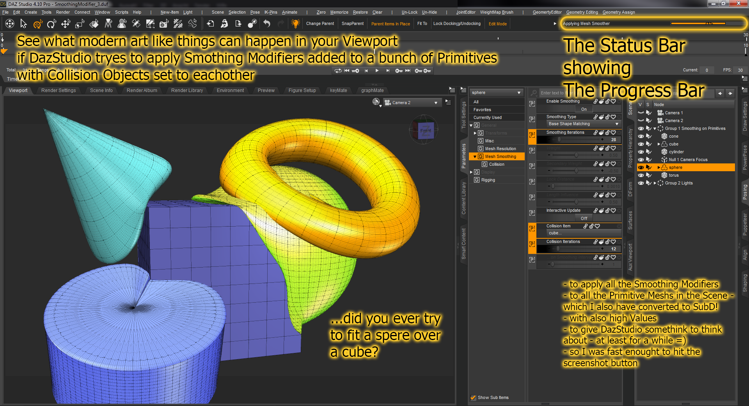Open the Smoothing Type dropdown
The height and width of the screenshot is (406, 749).
point(584,124)
